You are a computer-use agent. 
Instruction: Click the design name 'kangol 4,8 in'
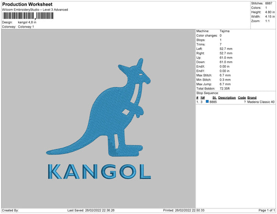click(27, 23)
